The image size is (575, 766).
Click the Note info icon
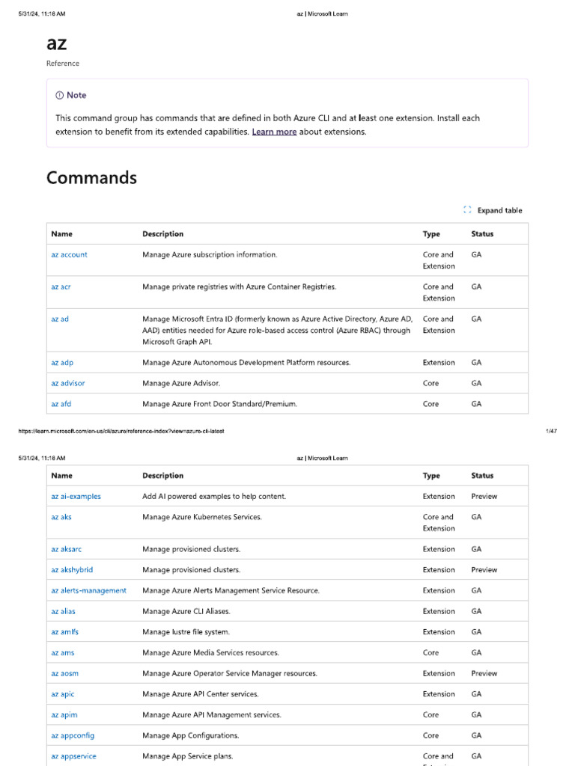coord(59,95)
